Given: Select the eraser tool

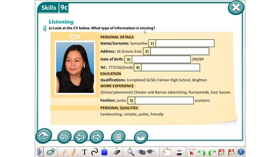Looking at the screenshot, I should (116, 152).
